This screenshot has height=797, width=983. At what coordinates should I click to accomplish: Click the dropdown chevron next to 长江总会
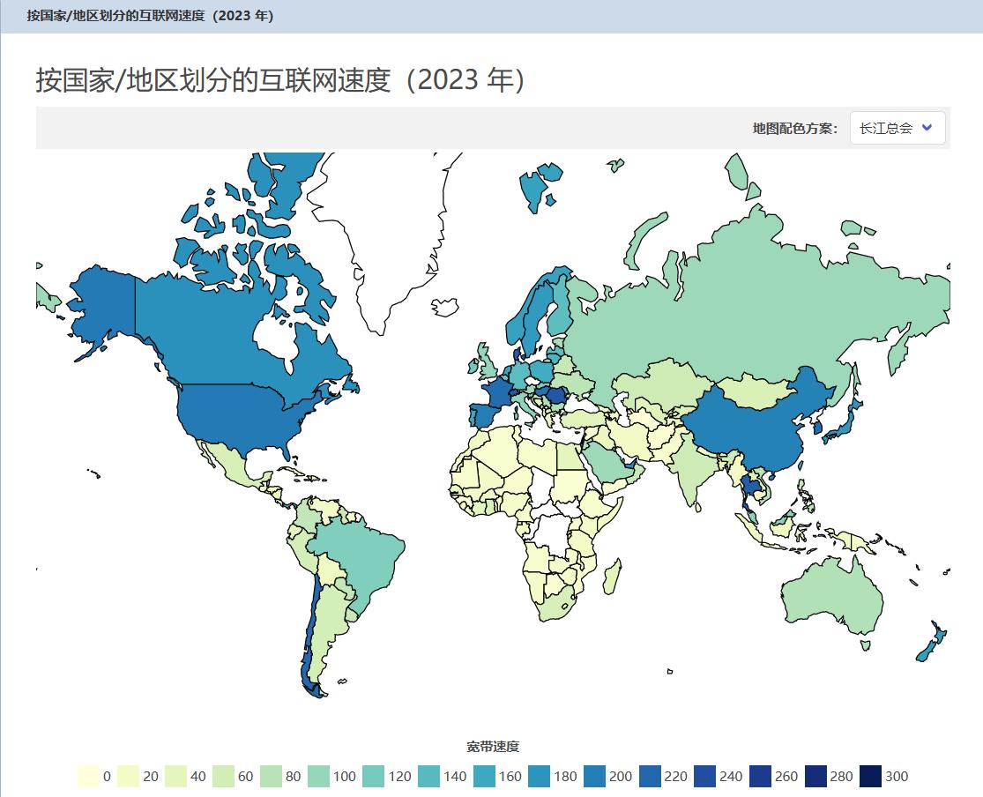(x=928, y=127)
